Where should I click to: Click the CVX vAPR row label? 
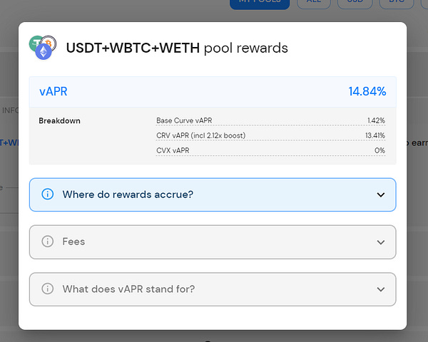173,150
